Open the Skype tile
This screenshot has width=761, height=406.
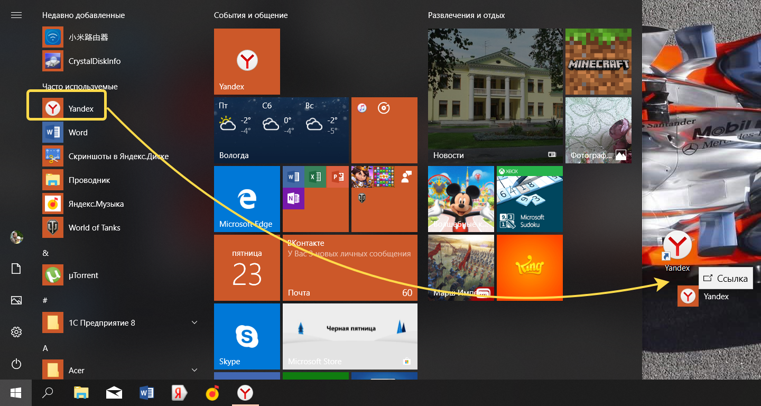(x=247, y=336)
